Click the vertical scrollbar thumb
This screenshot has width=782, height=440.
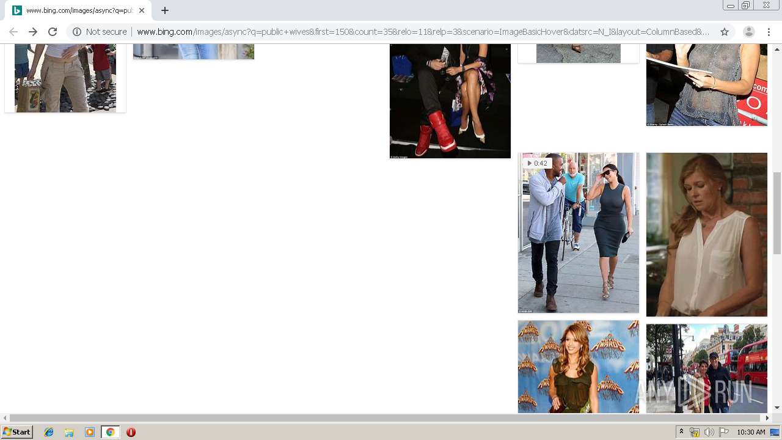coord(777,213)
